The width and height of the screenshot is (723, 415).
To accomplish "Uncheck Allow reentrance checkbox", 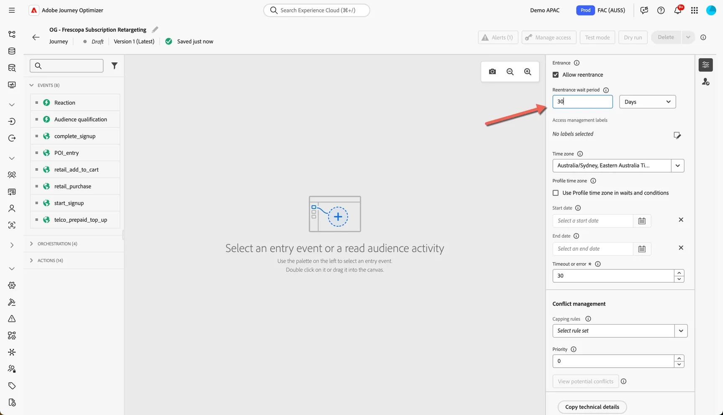I will 556,75.
